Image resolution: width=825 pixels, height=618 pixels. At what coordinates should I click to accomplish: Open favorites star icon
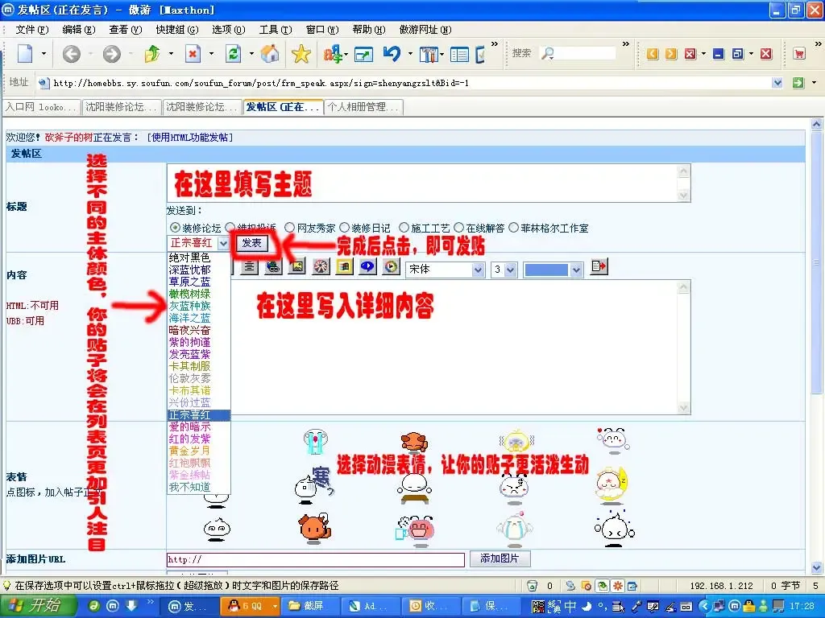coord(301,54)
